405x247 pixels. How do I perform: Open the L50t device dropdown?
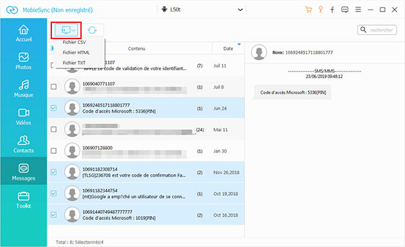pos(202,10)
